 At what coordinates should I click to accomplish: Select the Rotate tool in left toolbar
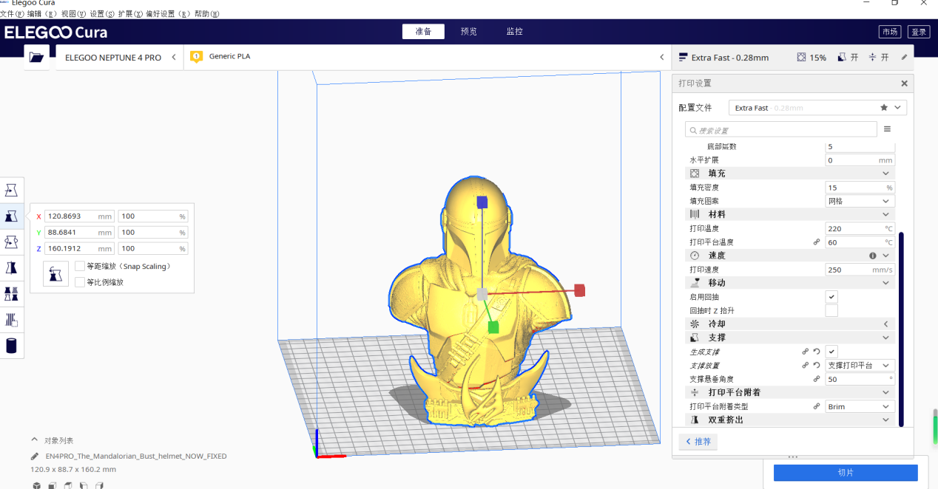[x=11, y=242]
